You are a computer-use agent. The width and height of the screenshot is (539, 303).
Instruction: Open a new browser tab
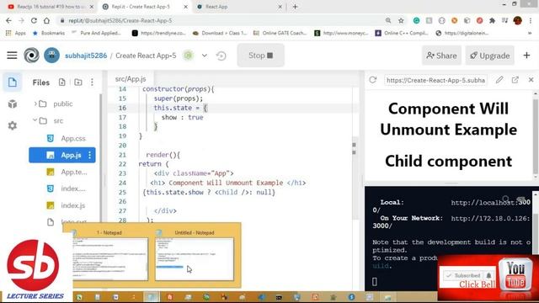295,7
